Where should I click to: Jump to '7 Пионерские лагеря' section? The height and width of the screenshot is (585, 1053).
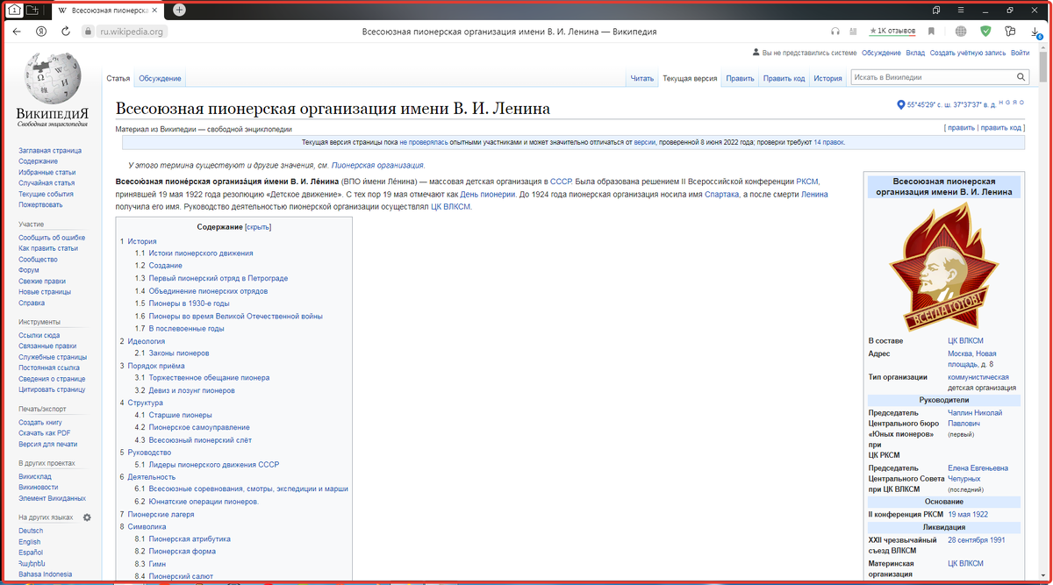click(x=157, y=514)
